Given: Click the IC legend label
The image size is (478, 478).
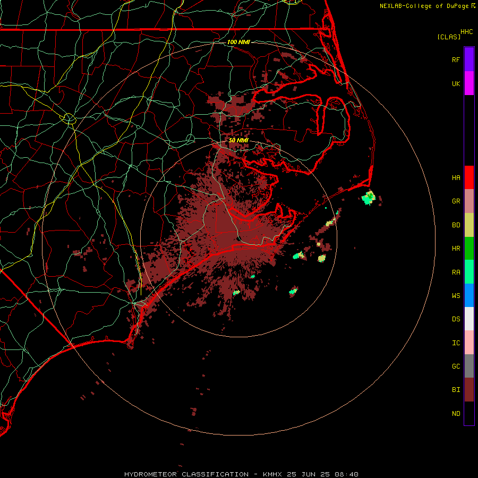Looking at the screenshot, I should 456,343.
